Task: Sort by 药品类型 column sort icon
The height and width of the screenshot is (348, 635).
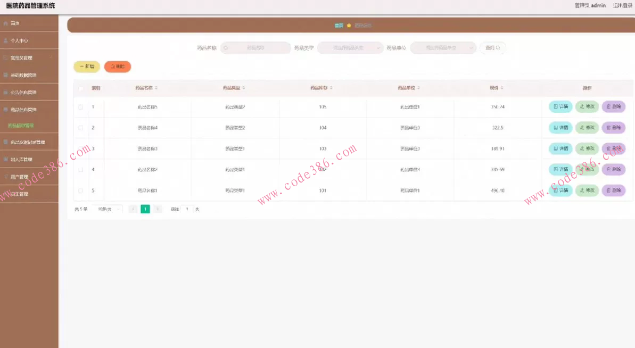Action: tap(244, 88)
